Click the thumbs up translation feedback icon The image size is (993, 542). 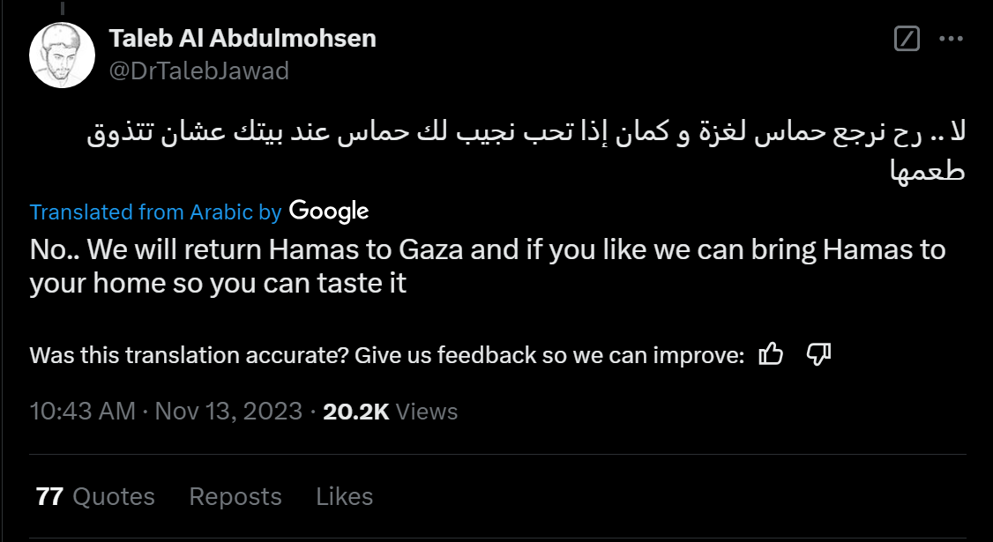coord(771,355)
